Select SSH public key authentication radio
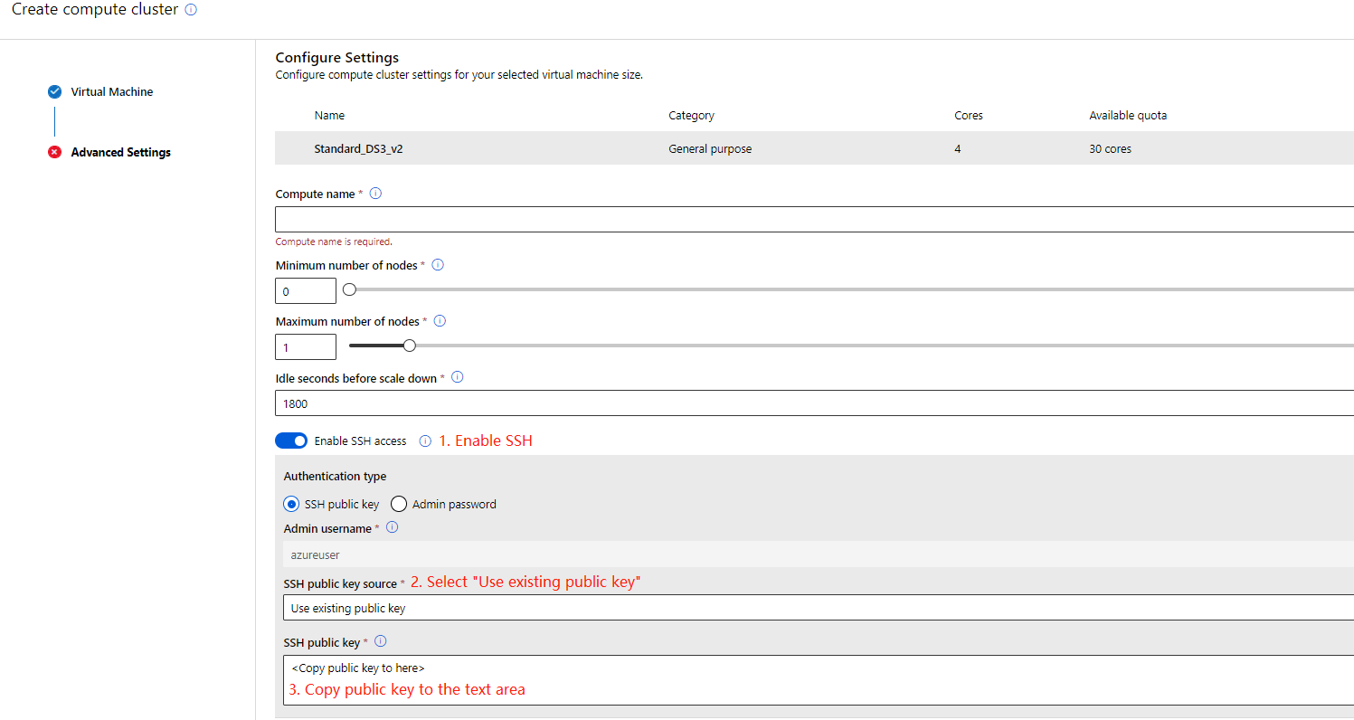The width and height of the screenshot is (1354, 720). point(291,504)
